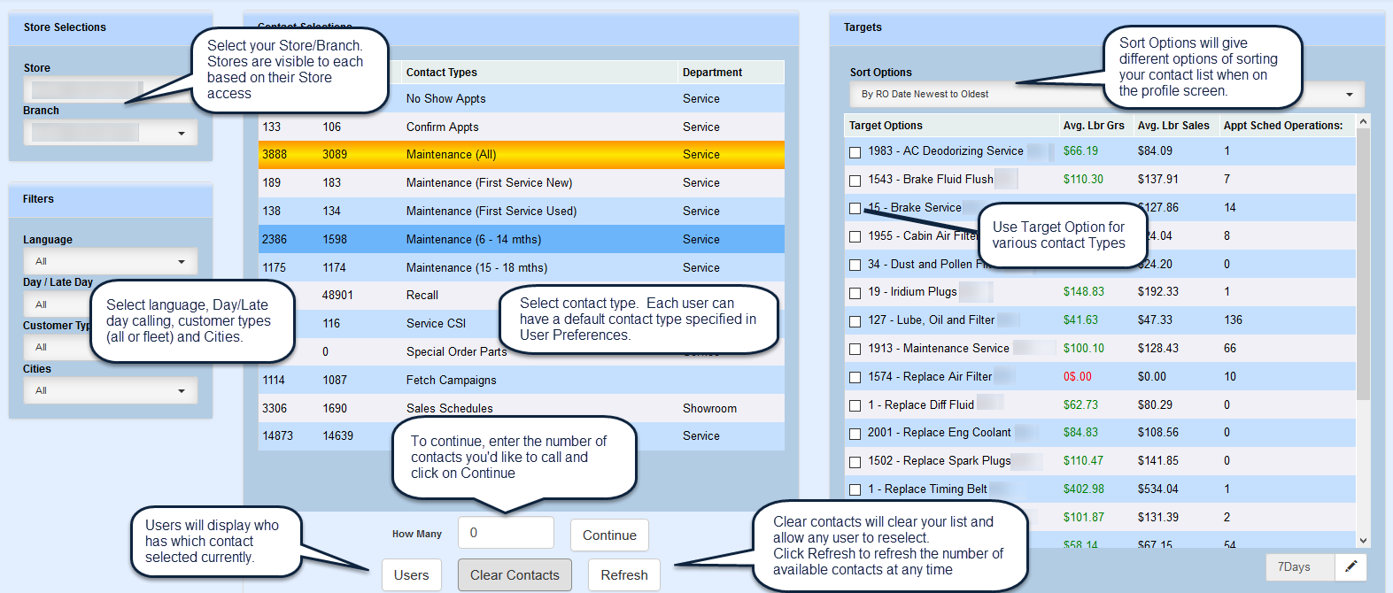1393x593 pixels.
Task: Click the How Many input field
Action: coord(506,533)
